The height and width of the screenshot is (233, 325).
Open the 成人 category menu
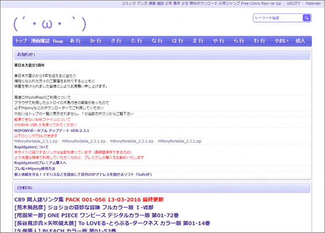pos(300,41)
